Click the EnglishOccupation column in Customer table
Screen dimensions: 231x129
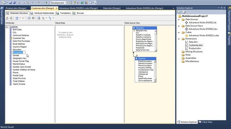pos(145,61)
